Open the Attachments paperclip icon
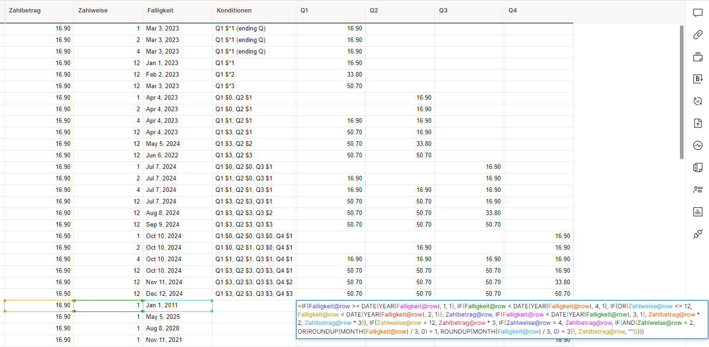709x347 pixels. coord(697,35)
